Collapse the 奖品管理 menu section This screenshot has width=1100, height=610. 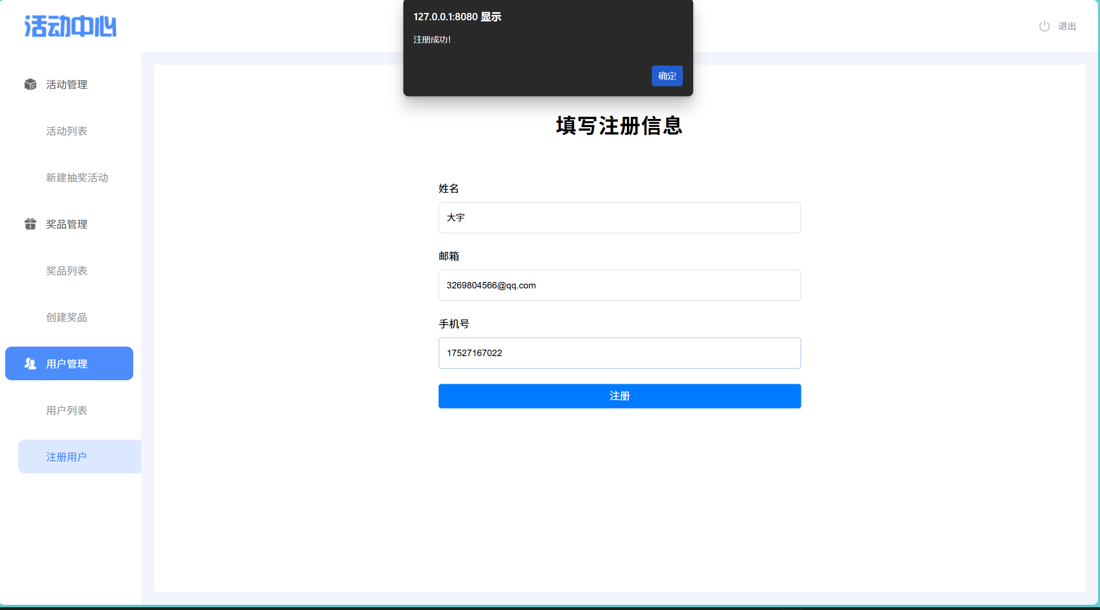point(66,224)
